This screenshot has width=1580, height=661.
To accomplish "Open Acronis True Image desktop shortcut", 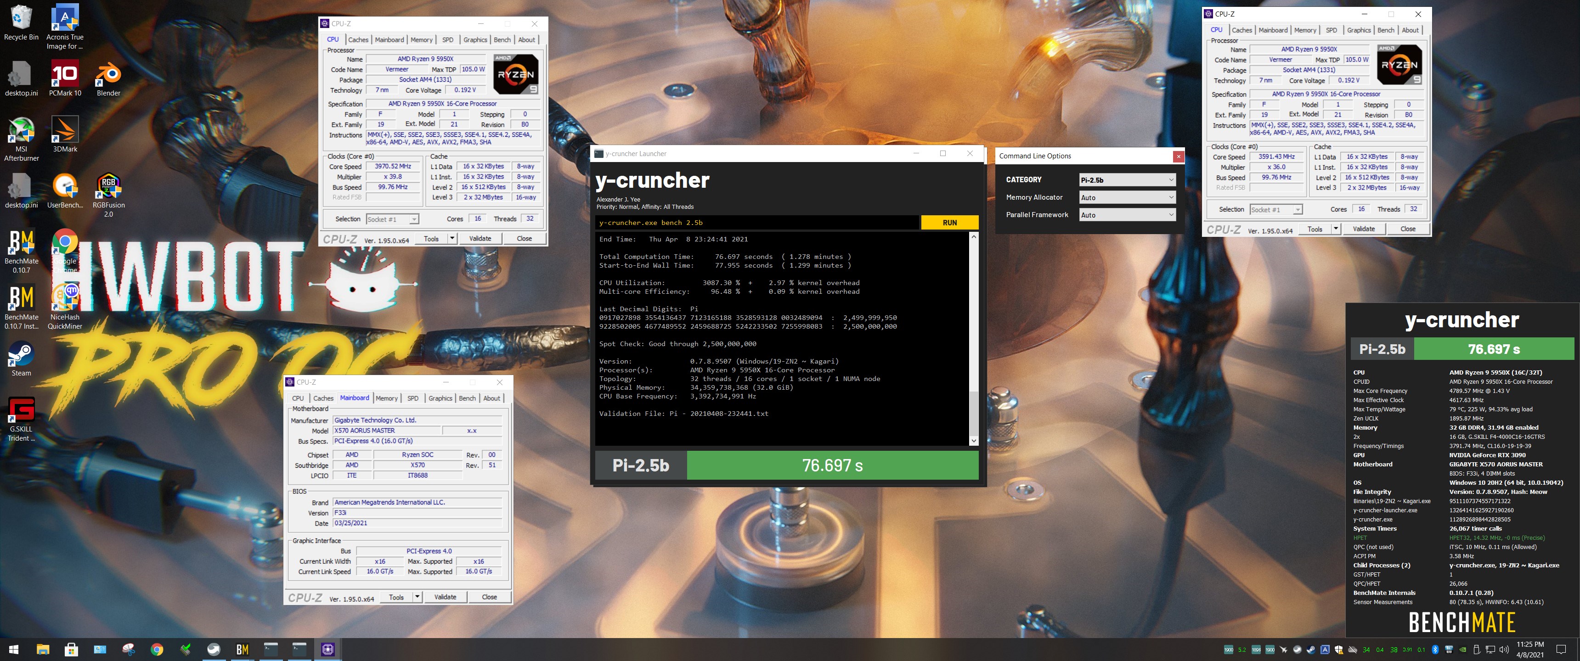I will tap(64, 27).
